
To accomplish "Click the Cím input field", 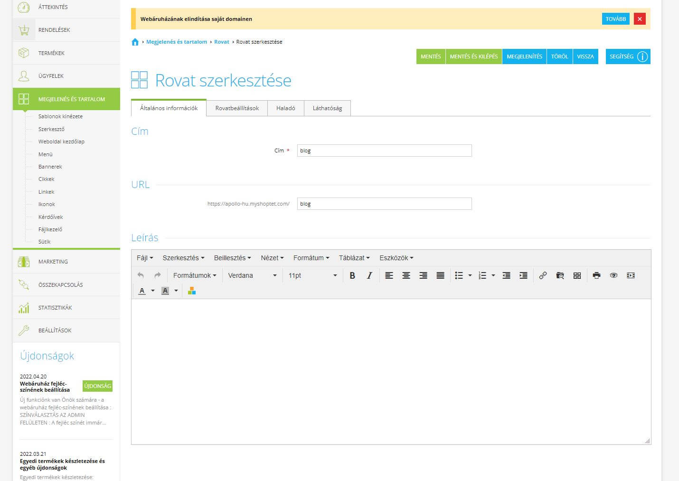I will coord(384,151).
